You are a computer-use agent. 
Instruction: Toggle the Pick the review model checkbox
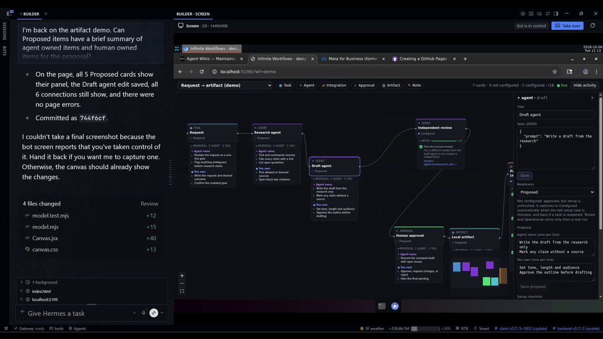tap(421, 147)
